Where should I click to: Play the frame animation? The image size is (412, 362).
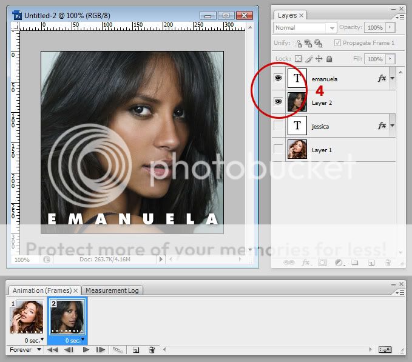(86, 350)
